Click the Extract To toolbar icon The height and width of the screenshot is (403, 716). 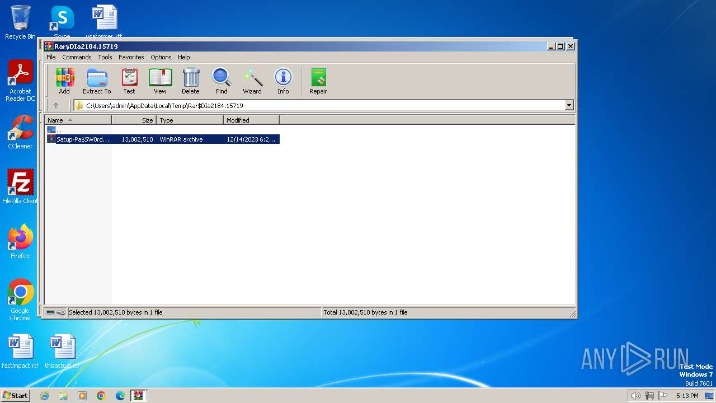tap(97, 81)
